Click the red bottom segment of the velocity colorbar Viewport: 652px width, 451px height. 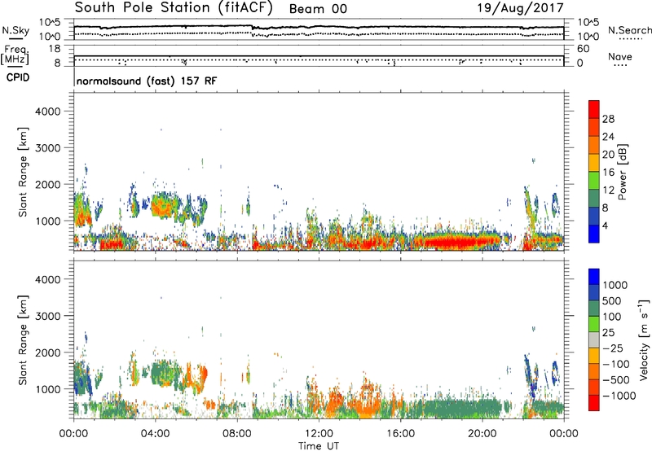point(594,403)
